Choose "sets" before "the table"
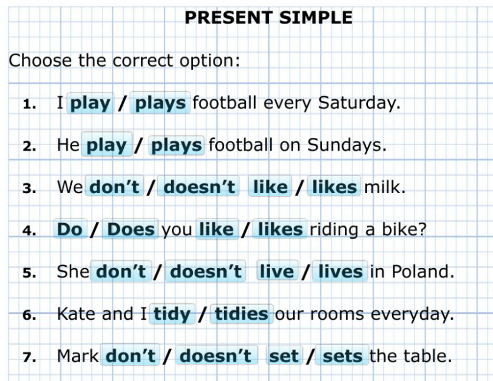 click(343, 356)
